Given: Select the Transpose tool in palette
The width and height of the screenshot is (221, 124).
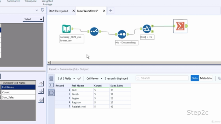Looking at the screenshot, I should [x=30, y=1].
